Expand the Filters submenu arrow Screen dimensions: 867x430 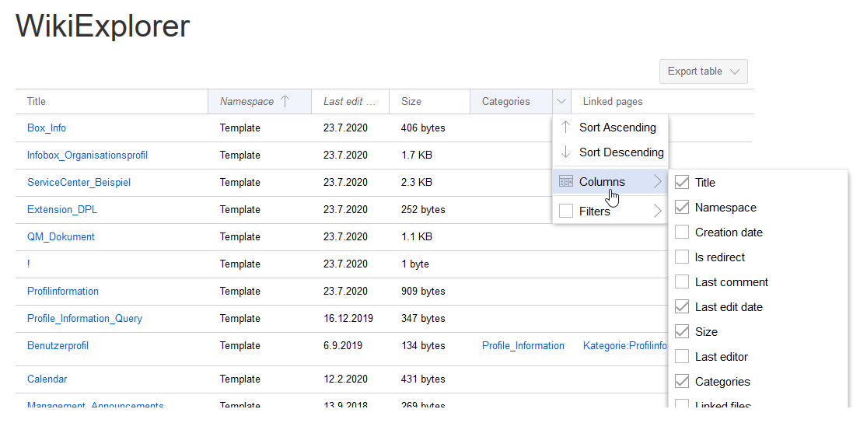click(657, 212)
